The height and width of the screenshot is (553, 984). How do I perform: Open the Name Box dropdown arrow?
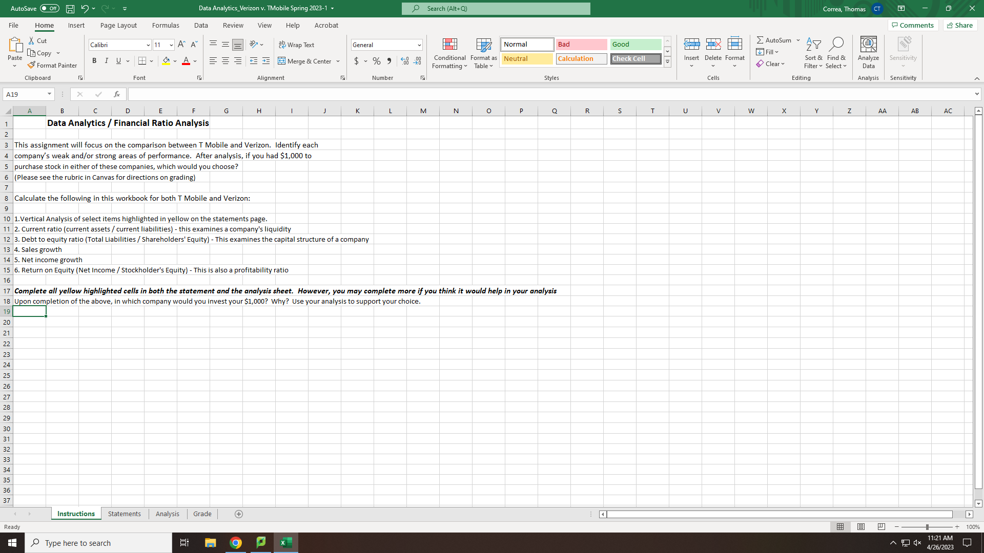pos(49,94)
